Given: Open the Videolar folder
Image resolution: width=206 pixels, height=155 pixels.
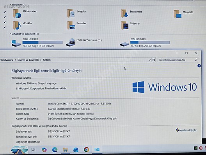Looking at the screenshot, I should [x=130, y=25].
